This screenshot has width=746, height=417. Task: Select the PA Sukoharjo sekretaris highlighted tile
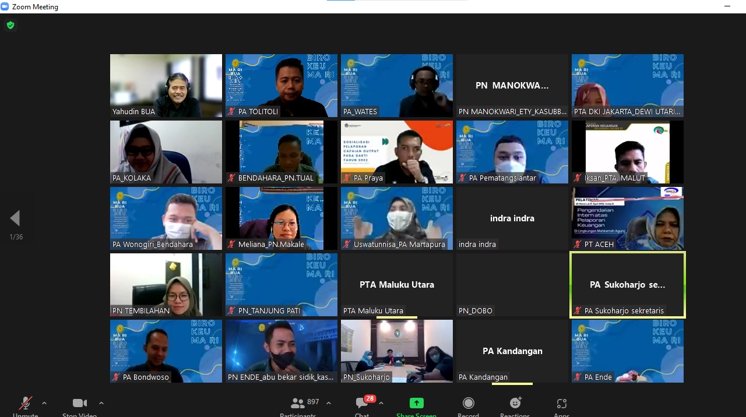[628, 285]
